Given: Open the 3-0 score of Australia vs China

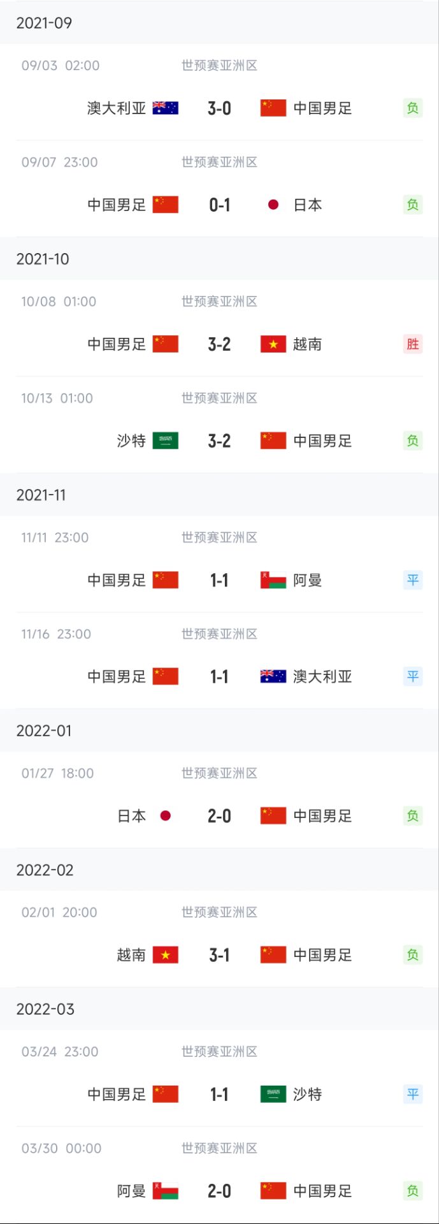Looking at the screenshot, I should click(x=219, y=108).
